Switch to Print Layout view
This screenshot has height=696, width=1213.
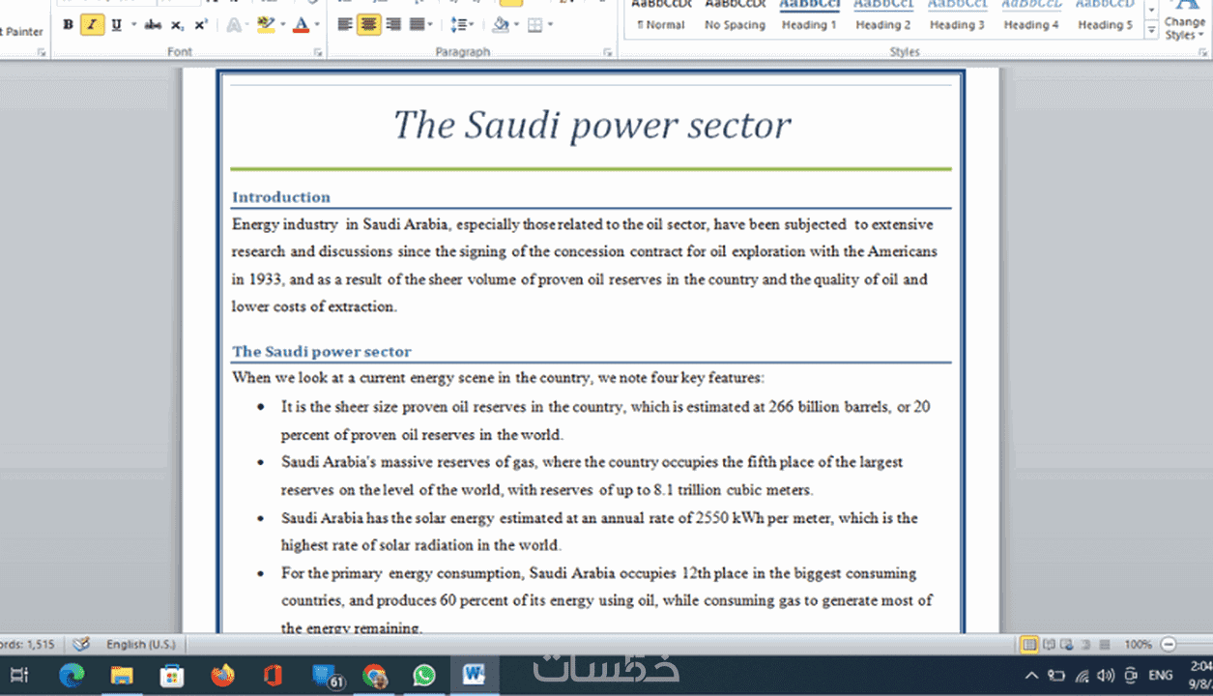pos(1029,644)
